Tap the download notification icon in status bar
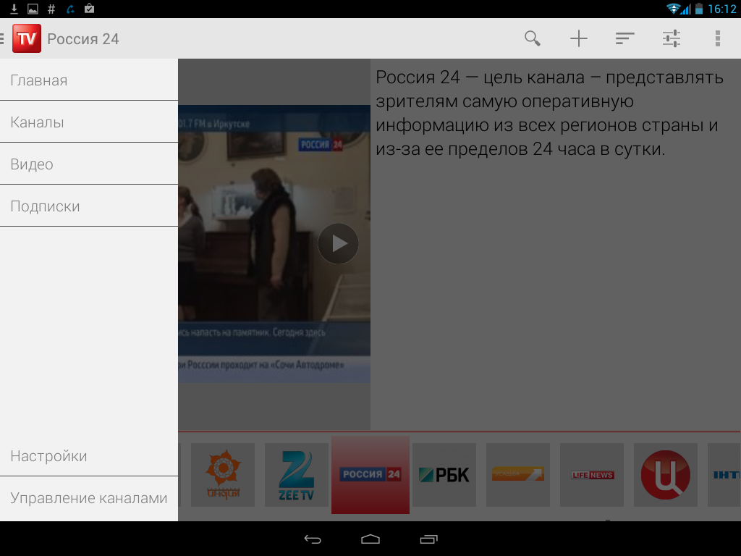Viewport: 741px width, 556px height. coord(14,9)
